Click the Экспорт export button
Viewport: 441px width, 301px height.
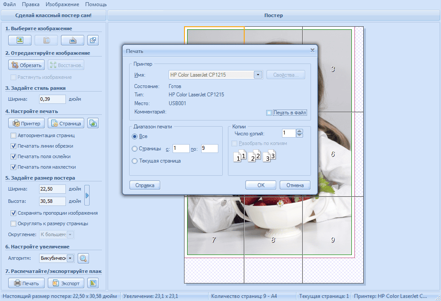66,283
